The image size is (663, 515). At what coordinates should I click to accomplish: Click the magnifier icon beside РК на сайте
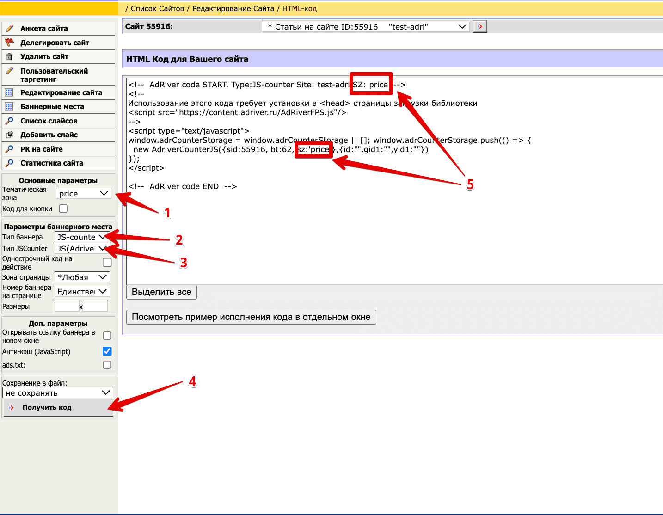[9, 149]
